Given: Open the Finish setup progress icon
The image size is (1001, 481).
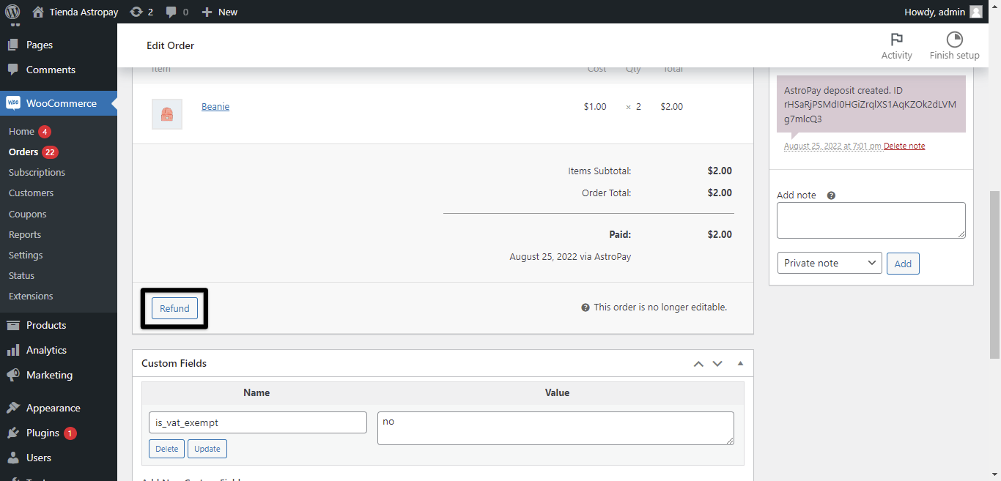Looking at the screenshot, I should (x=954, y=40).
